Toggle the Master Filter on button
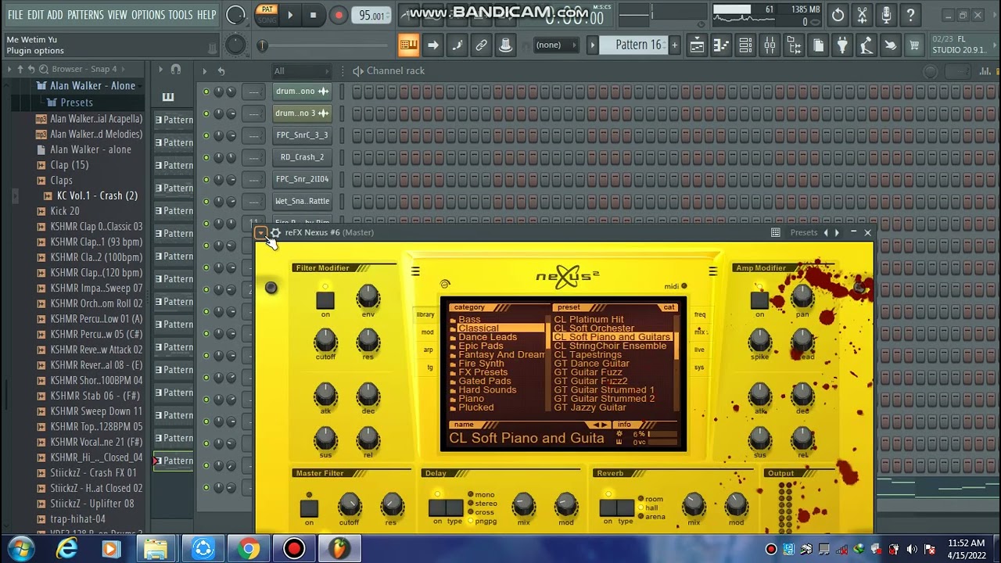This screenshot has width=1001, height=563. click(x=310, y=508)
